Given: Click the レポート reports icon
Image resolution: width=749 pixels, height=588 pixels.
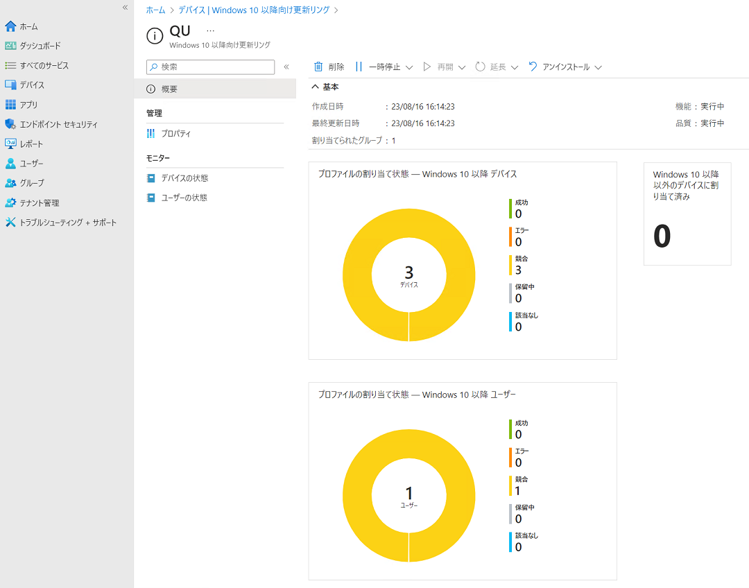Looking at the screenshot, I should [x=10, y=144].
